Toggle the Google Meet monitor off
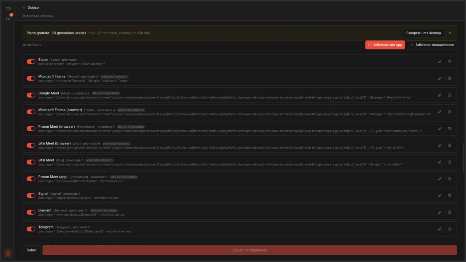Viewport: 466px width, 262px height. pos(31,95)
